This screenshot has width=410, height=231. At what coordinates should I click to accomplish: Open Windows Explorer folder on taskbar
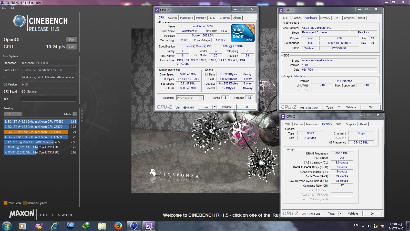pos(102,226)
